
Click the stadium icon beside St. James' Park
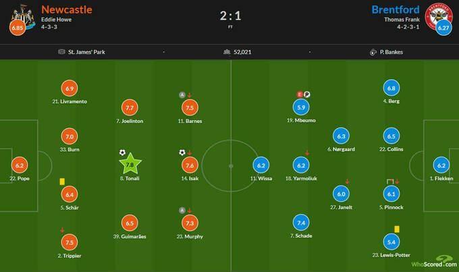[x=61, y=52]
